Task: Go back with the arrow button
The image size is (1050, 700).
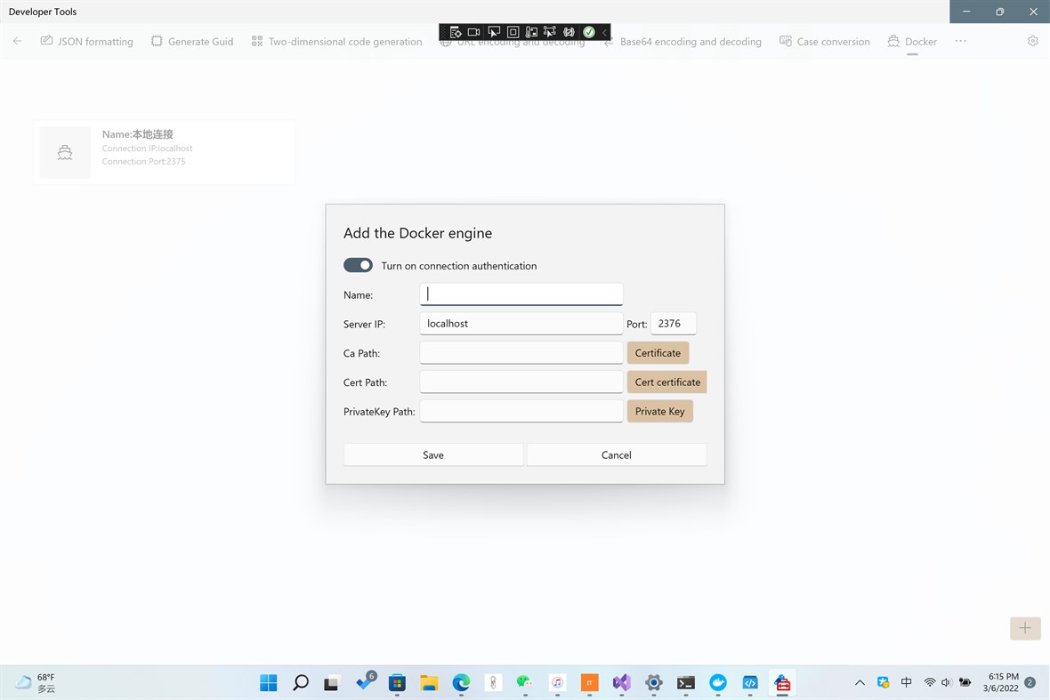Action: [18, 41]
